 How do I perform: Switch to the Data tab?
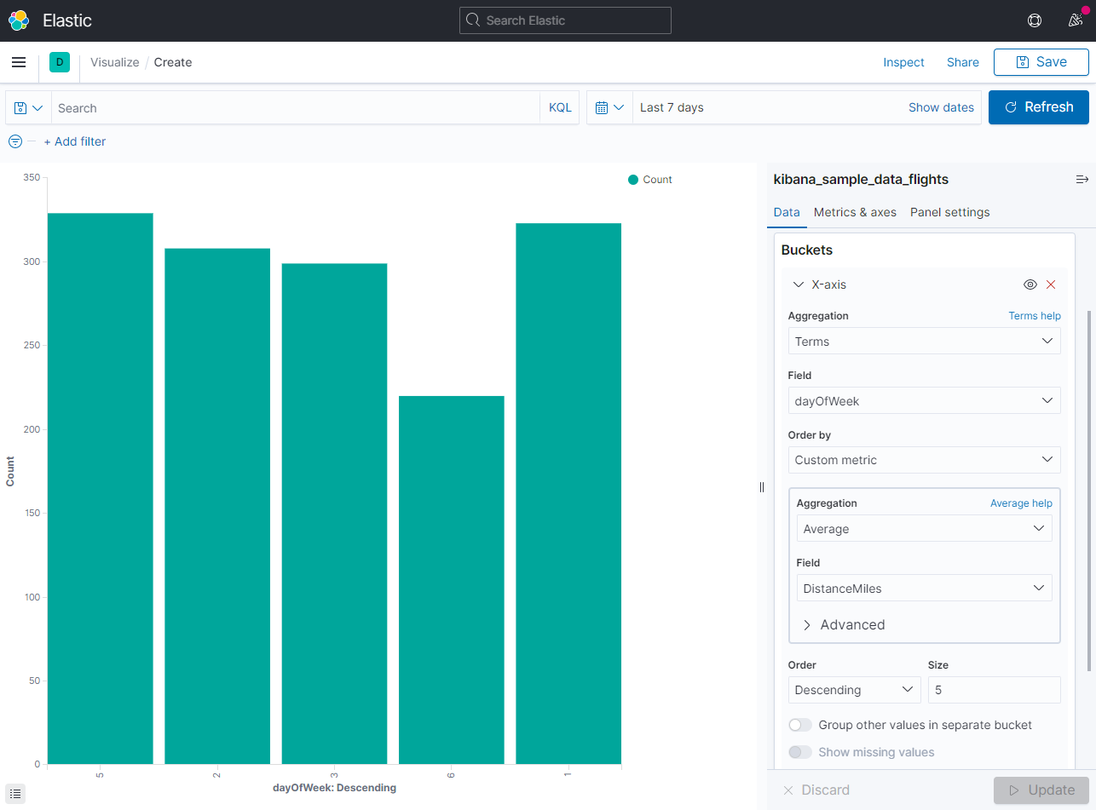coord(787,212)
